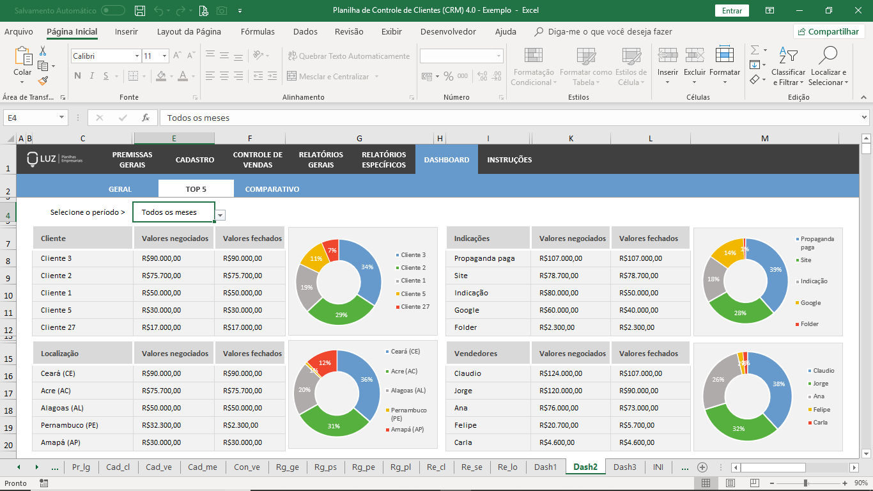This screenshot has height=491, width=873.
Task: Click the zoom slider handle
Action: click(805, 483)
